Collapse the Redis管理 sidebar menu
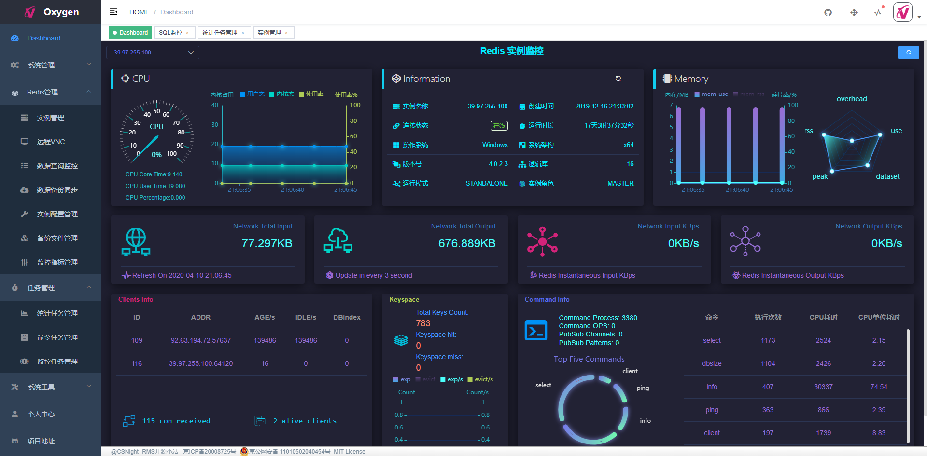927x456 pixels. click(51, 92)
